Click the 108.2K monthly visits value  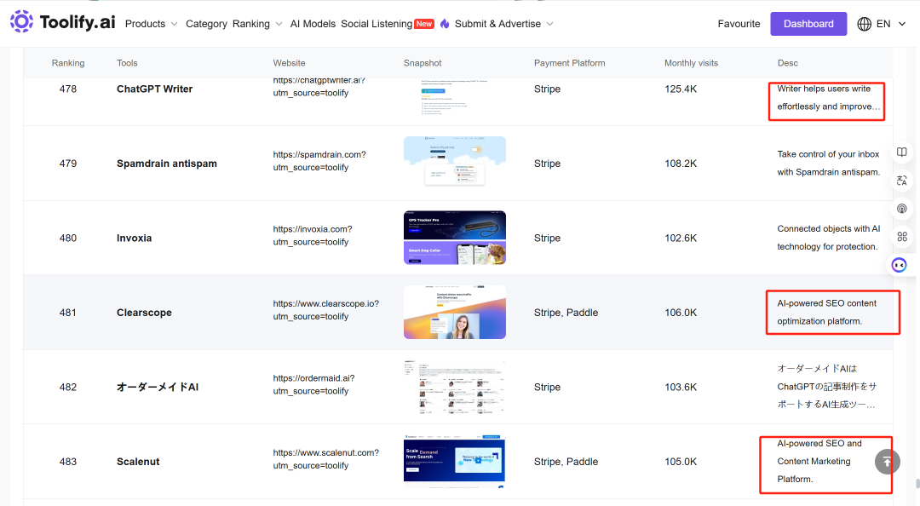681,164
